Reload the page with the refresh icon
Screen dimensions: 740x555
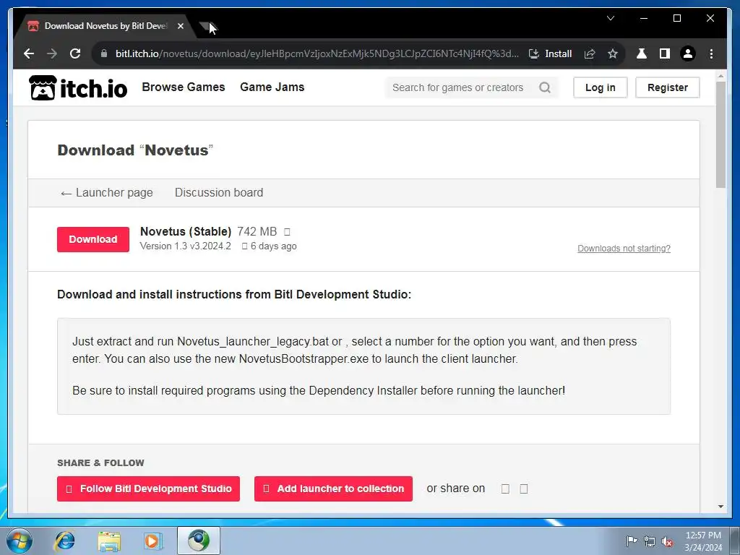coord(75,53)
